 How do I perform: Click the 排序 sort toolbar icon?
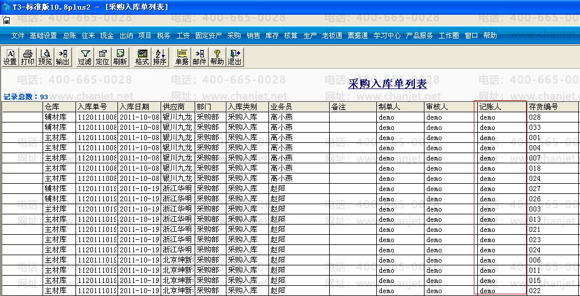coord(160,57)
